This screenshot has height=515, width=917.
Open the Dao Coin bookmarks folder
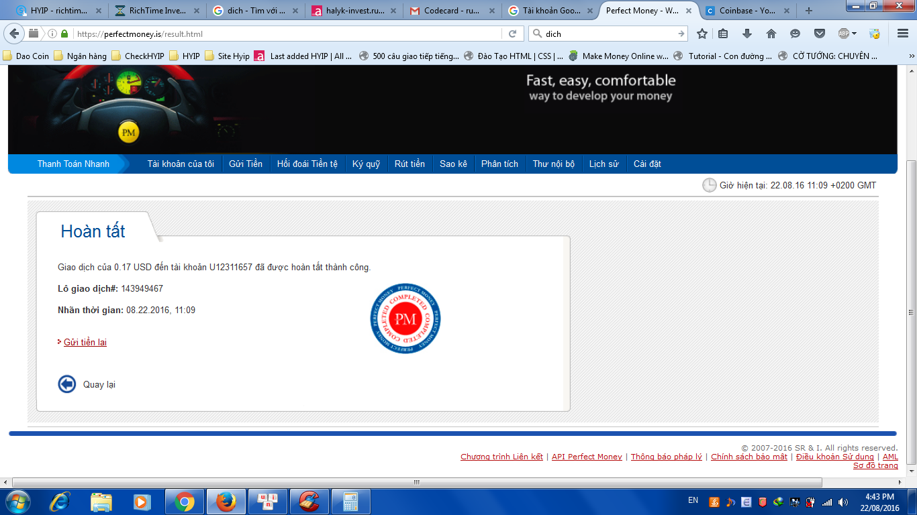26,56
